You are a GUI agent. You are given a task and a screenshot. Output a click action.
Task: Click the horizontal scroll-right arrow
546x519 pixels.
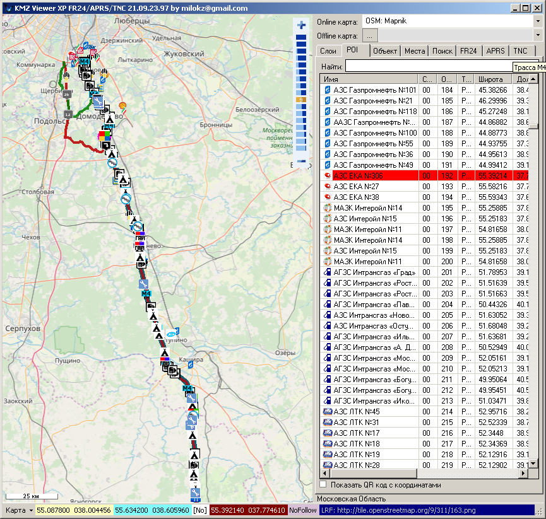(x=523, y=473)
